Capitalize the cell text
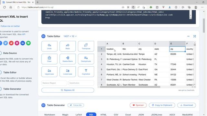Viewport: 207px width, 116px height. click(86, 72)
